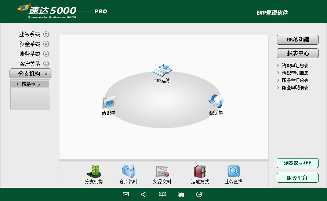327x201 pixels.
Task: Select 业务系统 menu label
Action: coord(30,34)
